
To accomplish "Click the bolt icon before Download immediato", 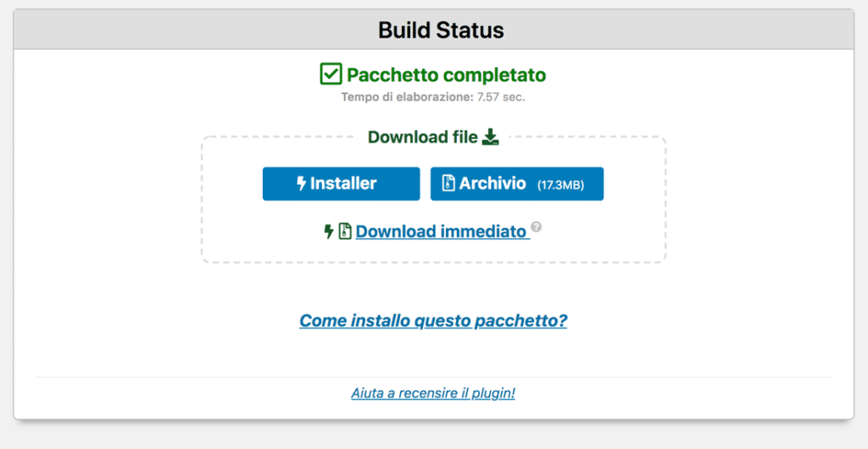I will point(329,231).
